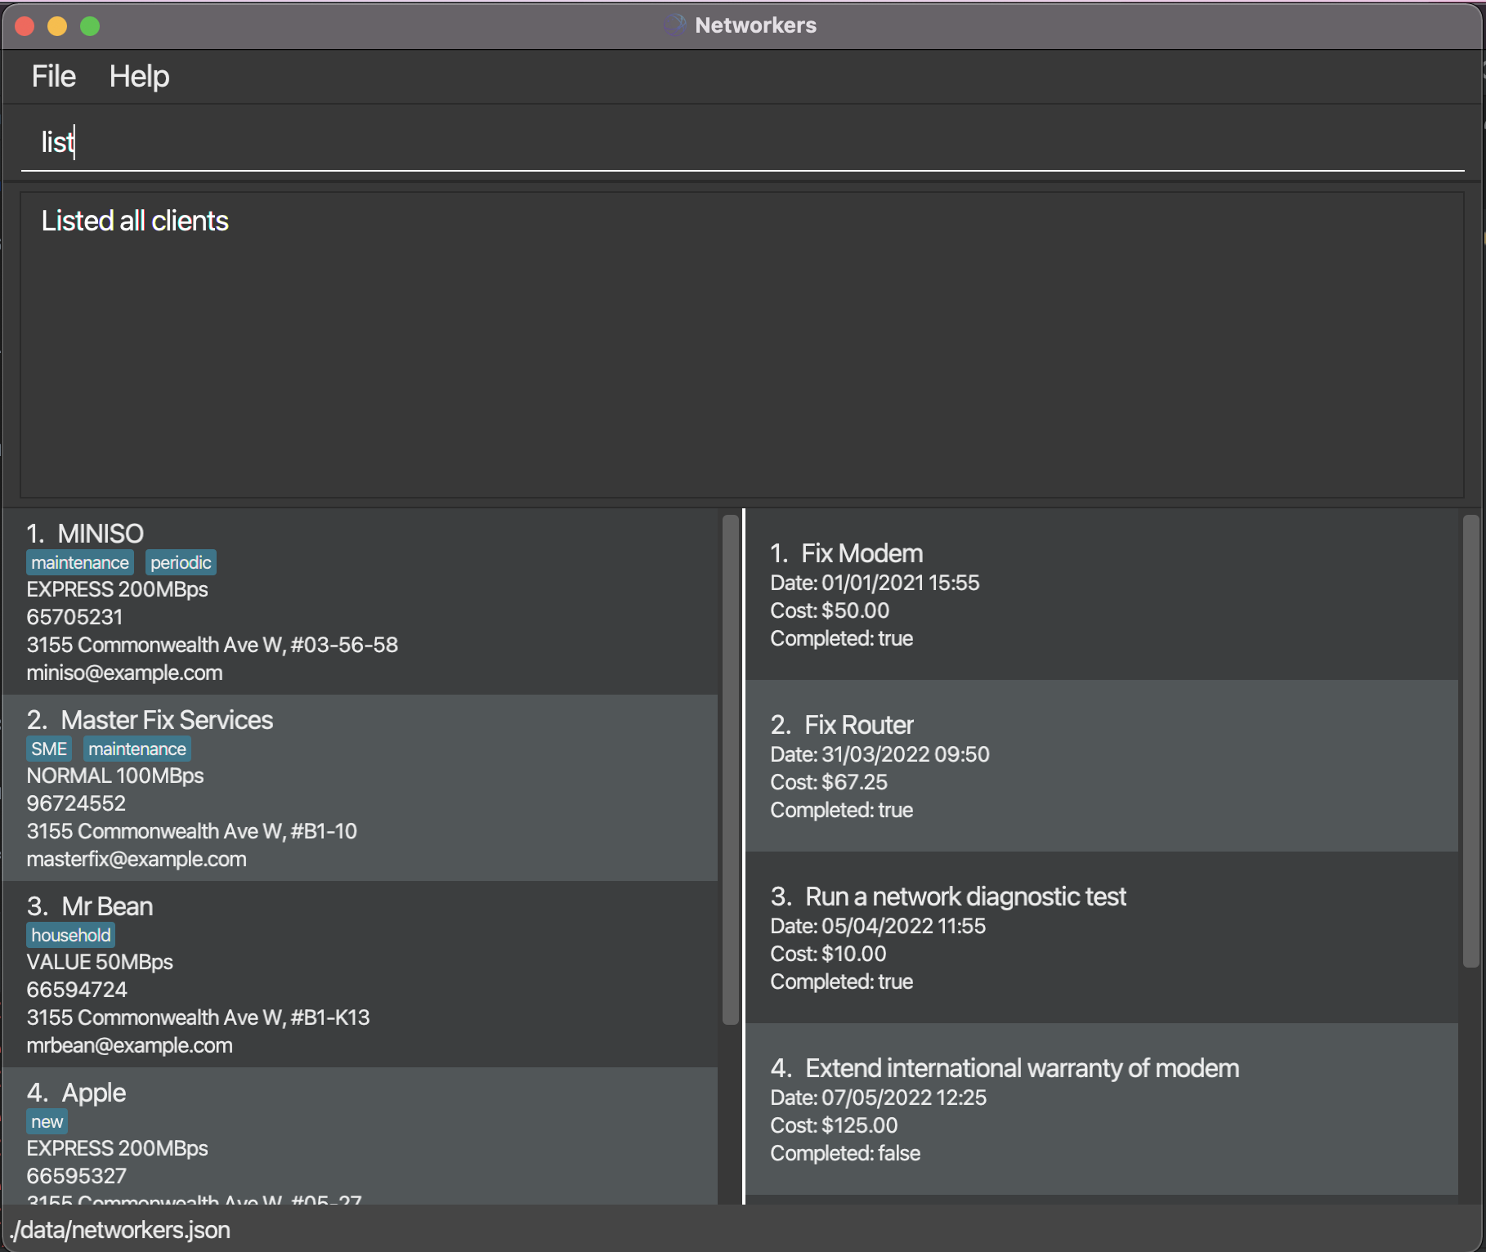This screenshot has height=1252, width=1486.
Task: Click 'Completed: false' status
Action: tap(845, 1153)
